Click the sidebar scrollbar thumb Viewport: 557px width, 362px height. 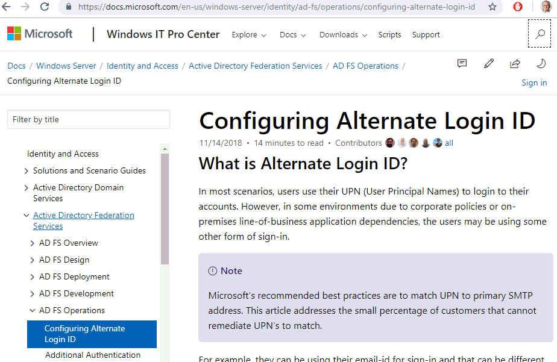tap(165, 209)
